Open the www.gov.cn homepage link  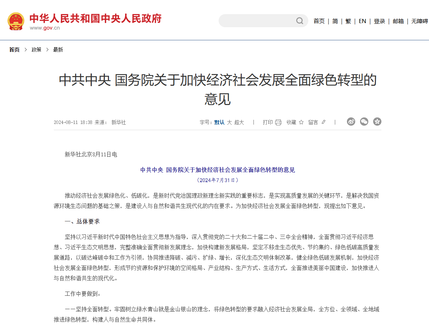click(x=45, y=29)
